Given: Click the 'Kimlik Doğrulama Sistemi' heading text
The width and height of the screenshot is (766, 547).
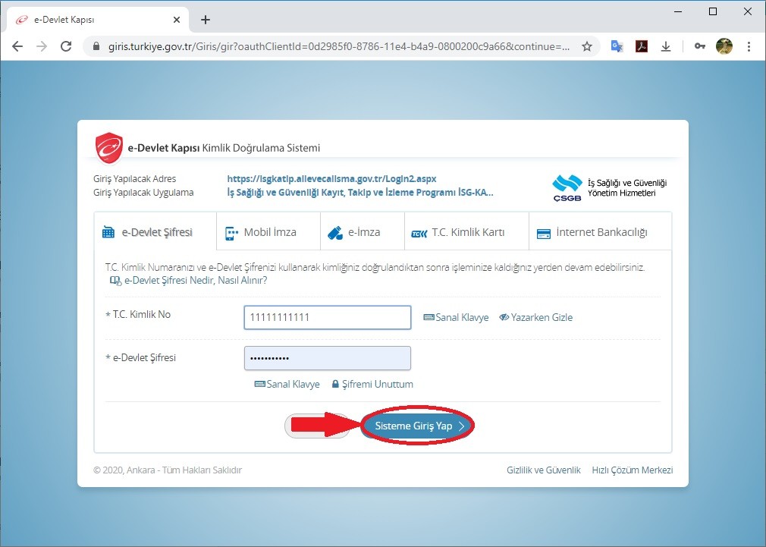Looking at the screenshot, I should click(x=262, y=148).
